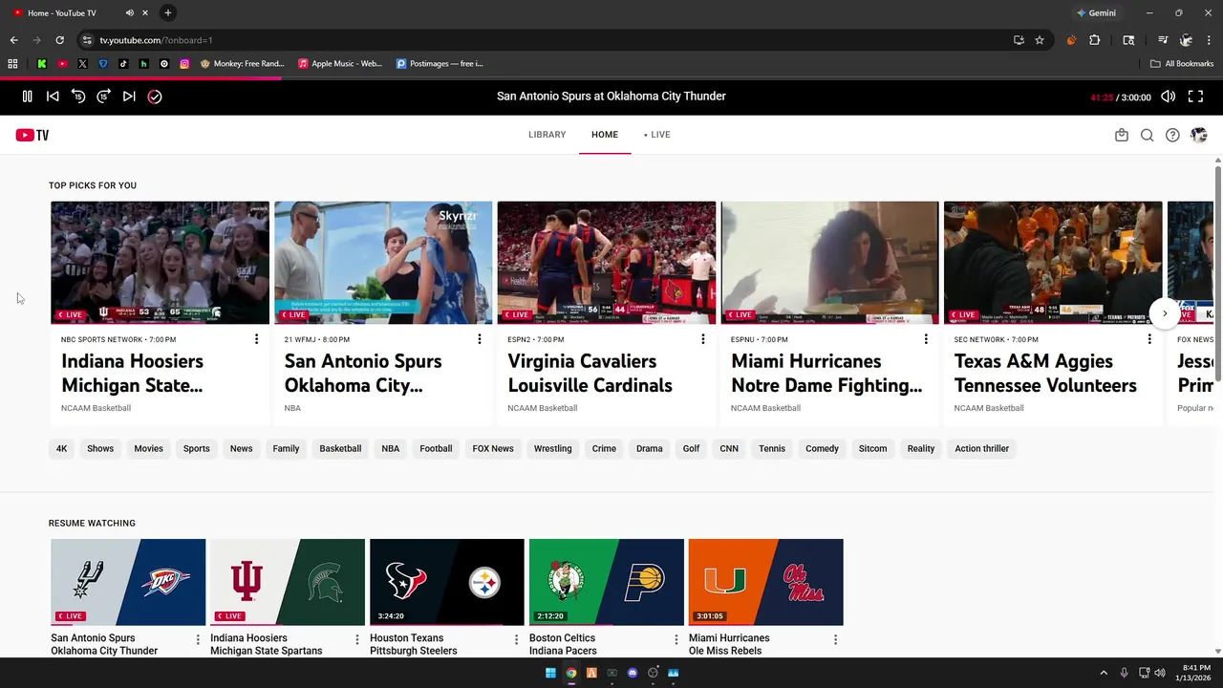The image size is (1223, 688).
Task: Filter by the NBA chip
Action: coord(391,448)
